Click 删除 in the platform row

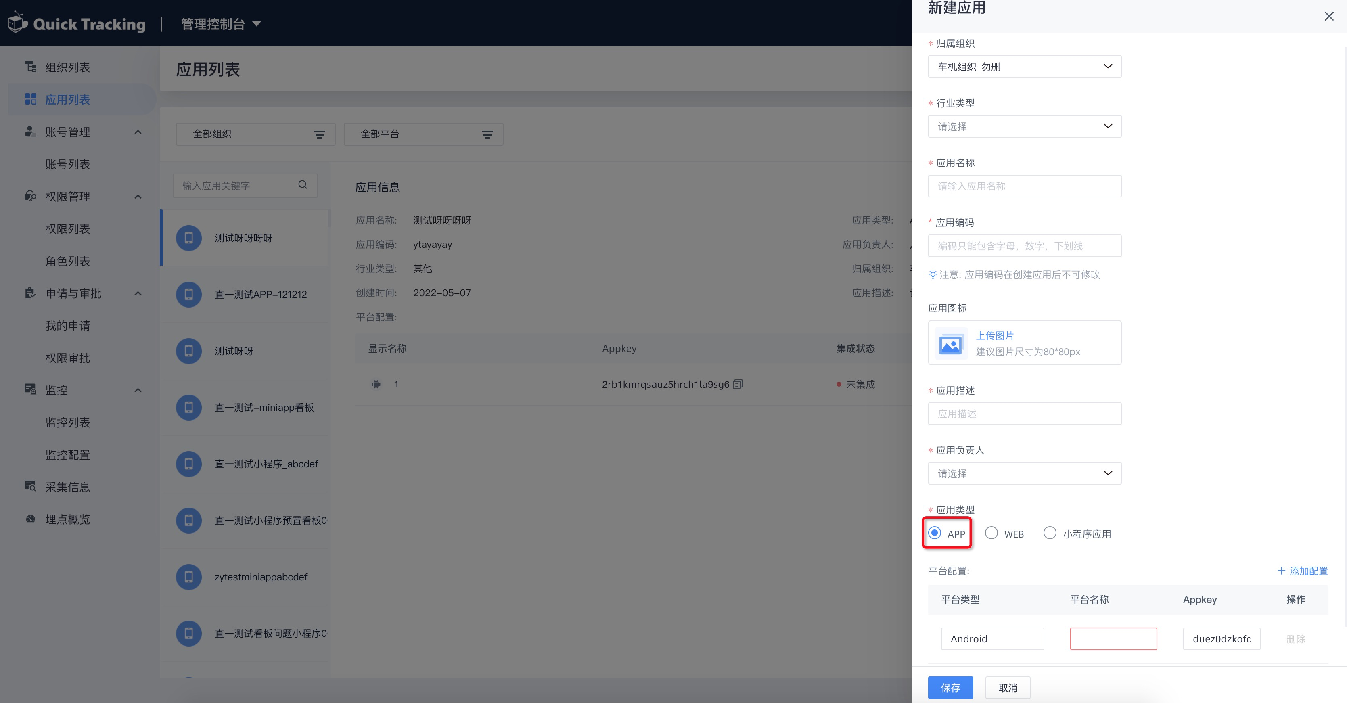tap(1296, 639)
